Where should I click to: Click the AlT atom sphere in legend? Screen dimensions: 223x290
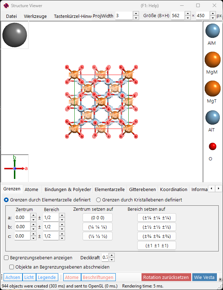212,117
